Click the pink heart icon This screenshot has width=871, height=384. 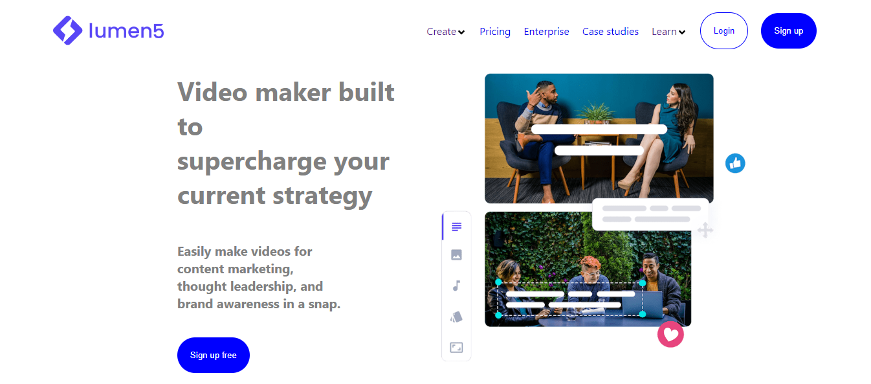coord(670,334)
